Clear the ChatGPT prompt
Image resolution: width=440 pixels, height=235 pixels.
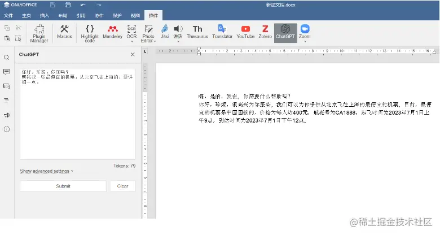122,186
